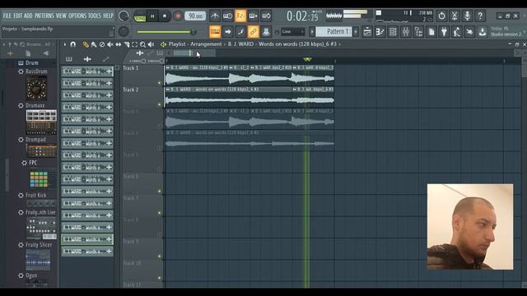Select the Draw pencil tool

(86, 44)
